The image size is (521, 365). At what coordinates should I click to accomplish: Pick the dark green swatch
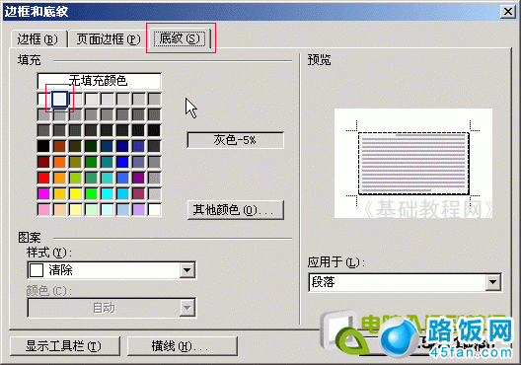pyautogui.click(x=91, y=146)
